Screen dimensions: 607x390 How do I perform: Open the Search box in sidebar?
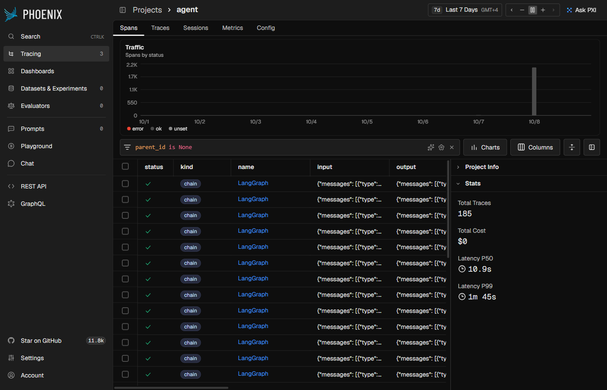point(56,36)
